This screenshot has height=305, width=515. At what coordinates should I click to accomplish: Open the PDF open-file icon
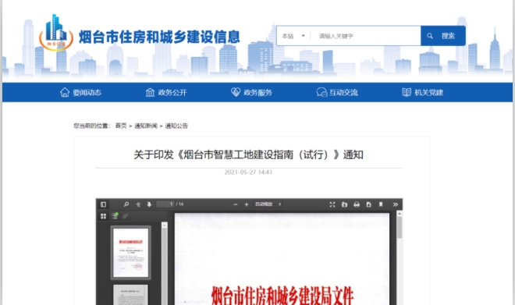tap(344, 204)
